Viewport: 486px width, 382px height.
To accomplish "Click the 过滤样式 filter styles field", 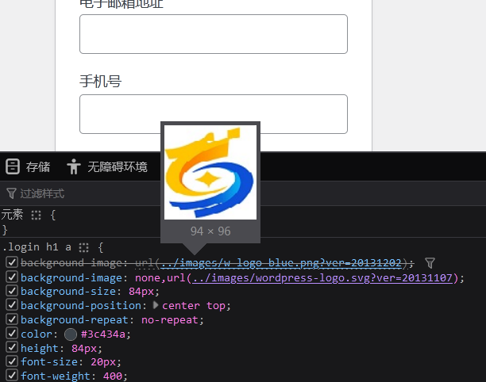I will pyautogui.click(x=42, y=193).
